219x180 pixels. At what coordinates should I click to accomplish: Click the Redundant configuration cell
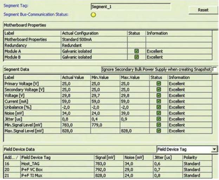point(94,45)
